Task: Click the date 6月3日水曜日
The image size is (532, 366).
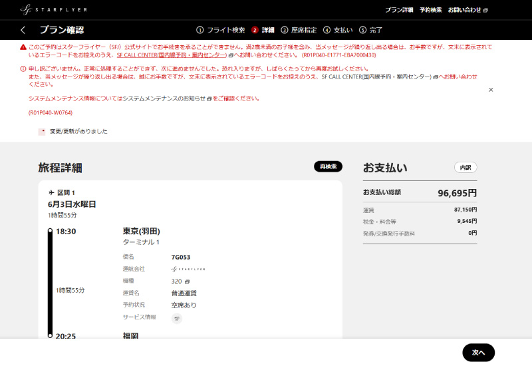Action: (x=72, y=204)
